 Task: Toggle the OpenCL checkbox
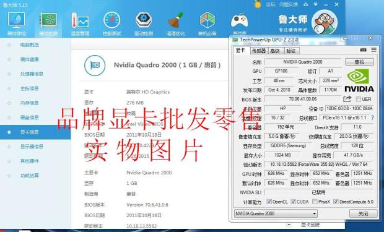pos(269,202)
